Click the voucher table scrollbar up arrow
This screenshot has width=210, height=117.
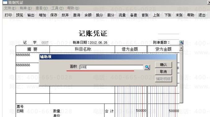click(181, 48)
